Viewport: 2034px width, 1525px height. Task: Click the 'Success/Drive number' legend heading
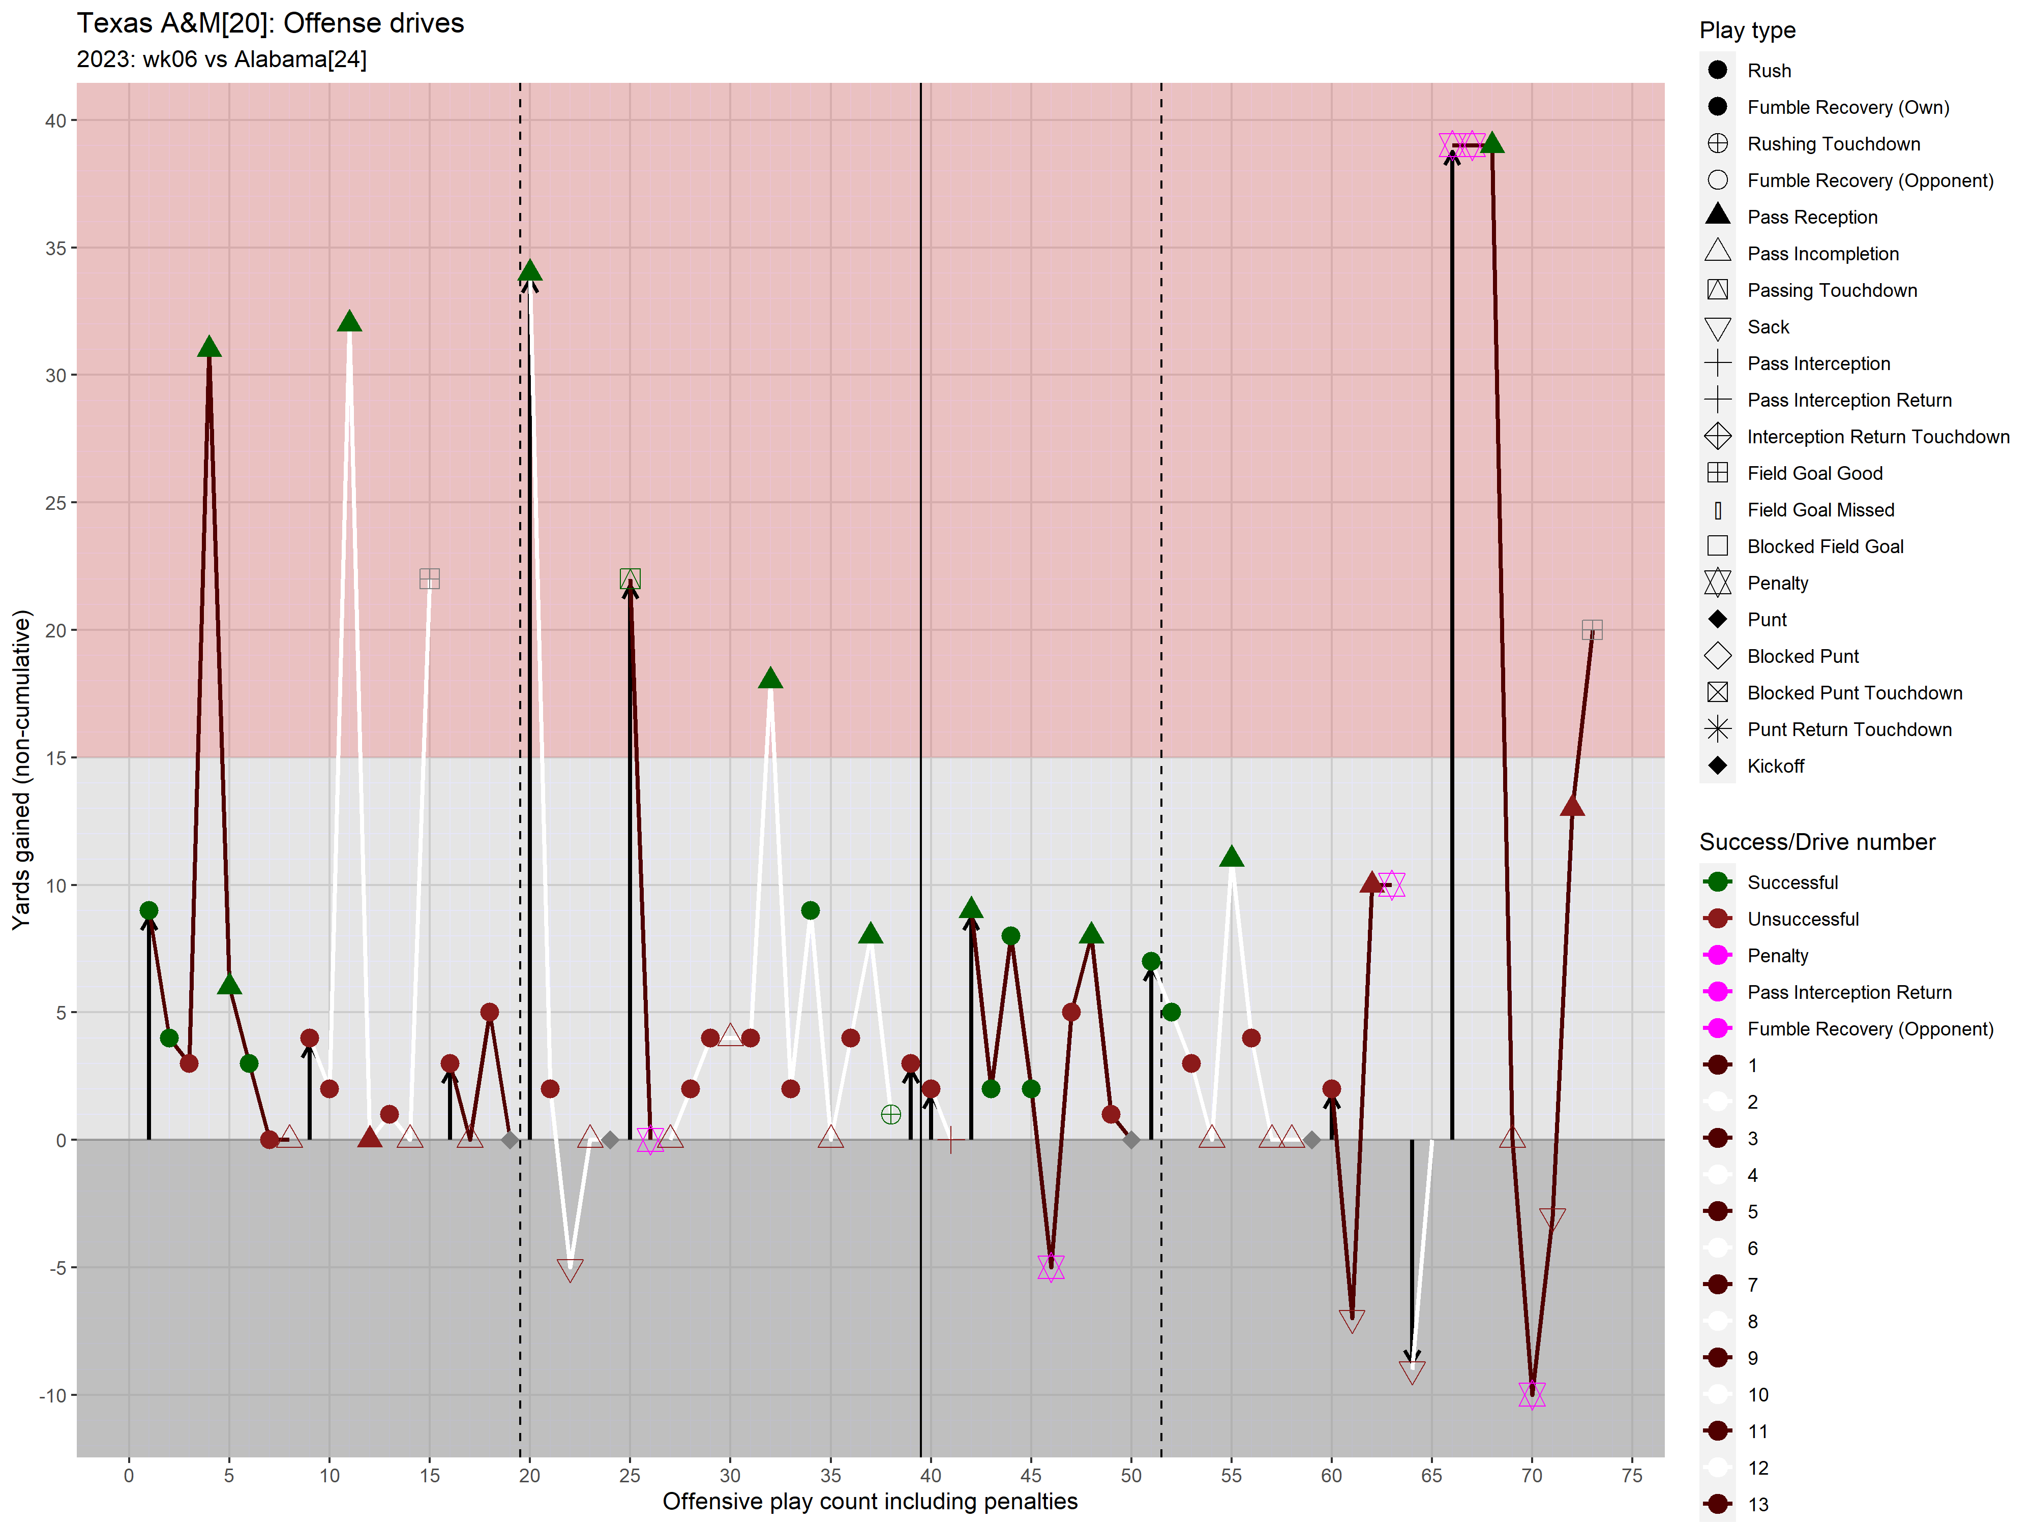coord(1817,842)
